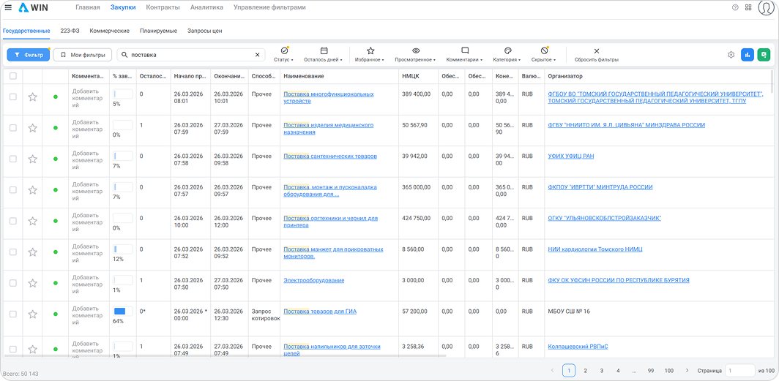Star the 'Поставка оргтехники и чернил' row
This screenshot has height=381, width=779.
click(33, 221)
